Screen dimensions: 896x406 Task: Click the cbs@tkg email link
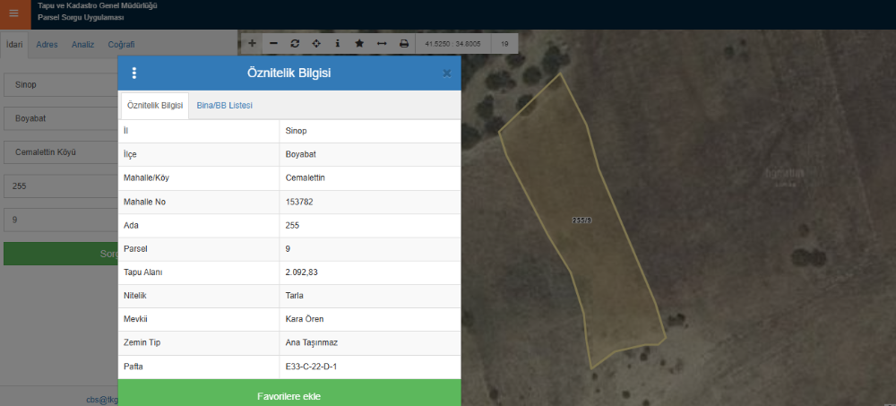pos(102,400)
